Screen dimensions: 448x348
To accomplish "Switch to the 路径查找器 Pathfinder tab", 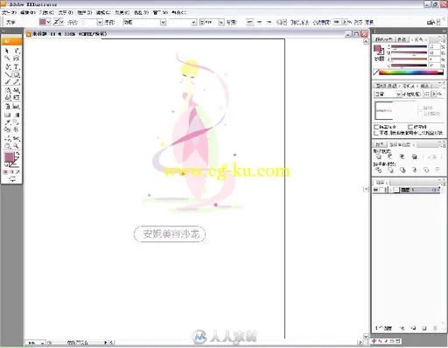I will [x=399, y=144].
